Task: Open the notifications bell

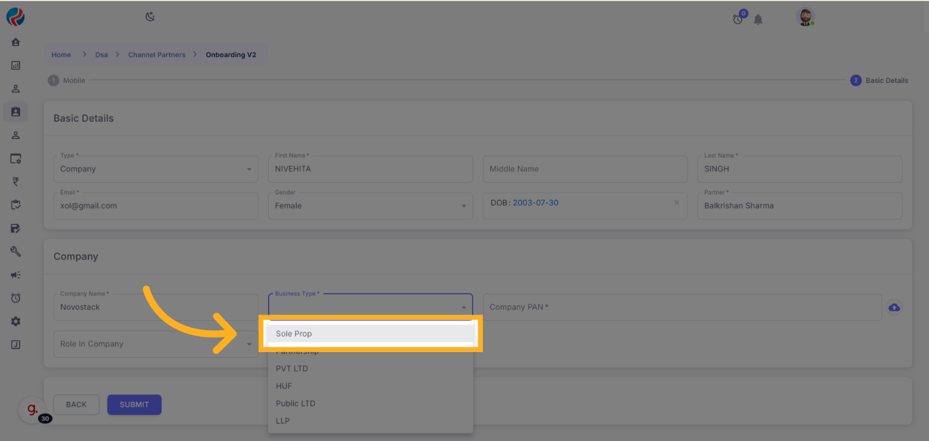Action: 758,20
